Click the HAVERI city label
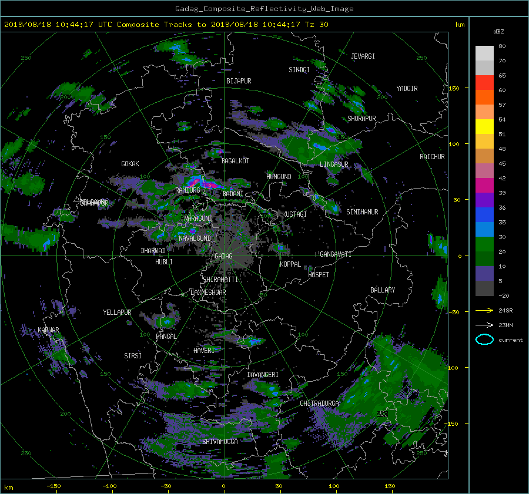This screenshot has height=494, width=529. coord(204,351)
